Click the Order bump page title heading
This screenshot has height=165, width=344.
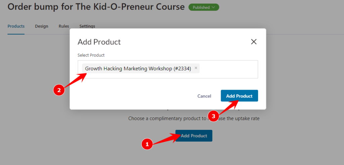coord(96,7)
